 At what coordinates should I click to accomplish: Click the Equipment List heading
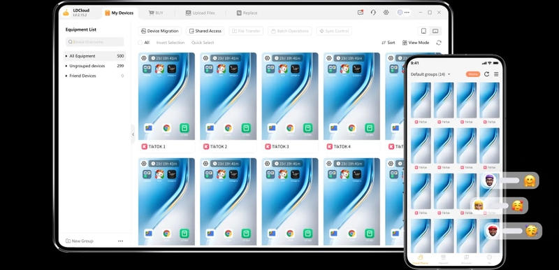81,29
